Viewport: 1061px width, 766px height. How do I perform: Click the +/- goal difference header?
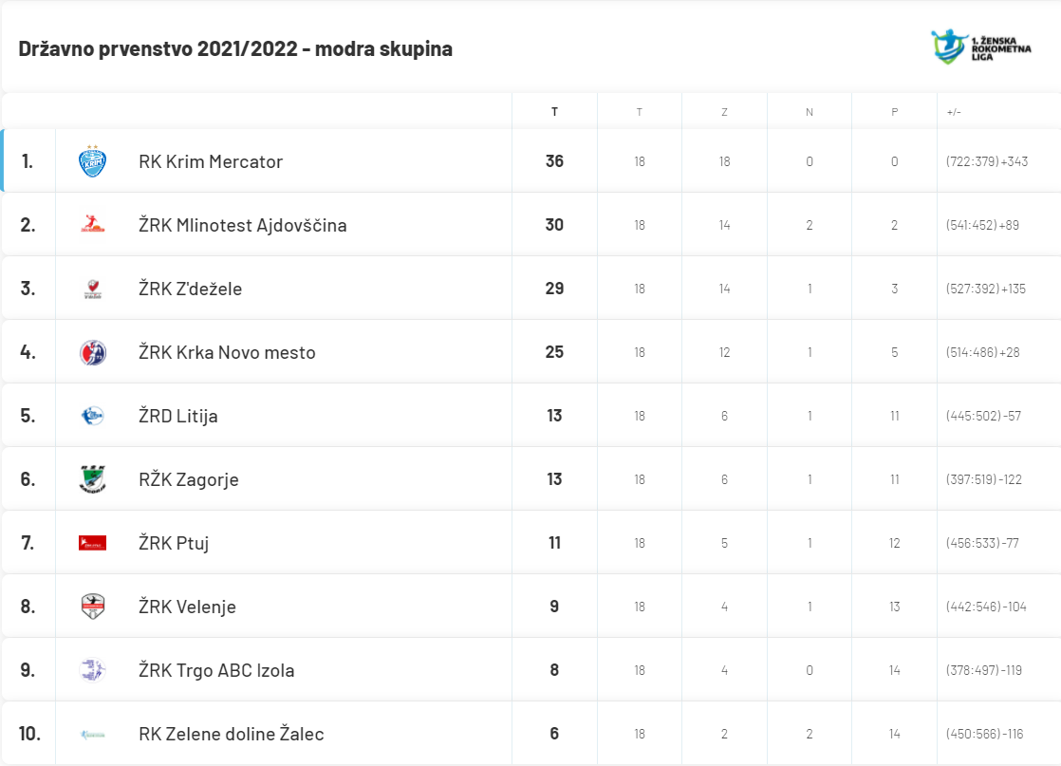[x=954, y=112]
